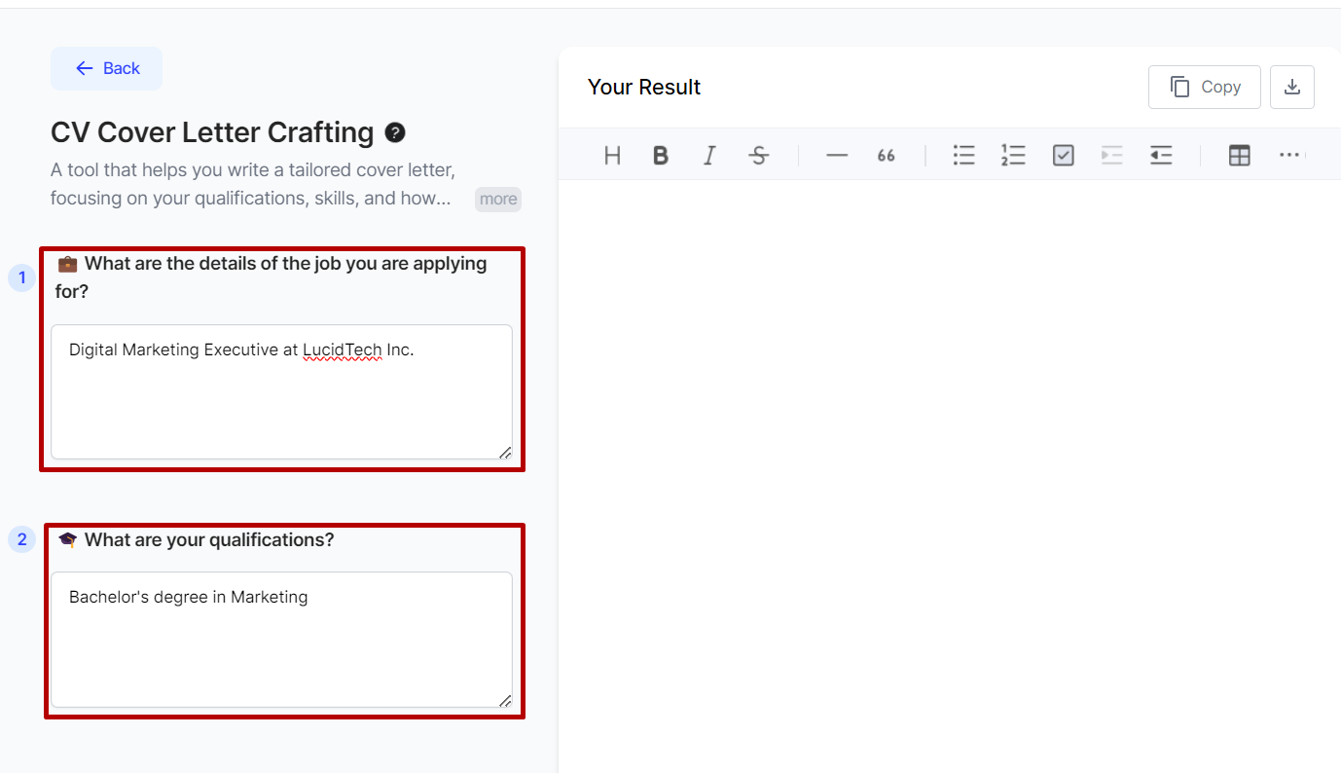Click the Back button
The width and height of the screenshot is (1341, 773).
107,68
